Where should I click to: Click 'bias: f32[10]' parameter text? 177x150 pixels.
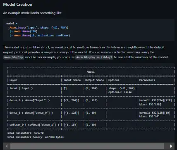point(149,117)
